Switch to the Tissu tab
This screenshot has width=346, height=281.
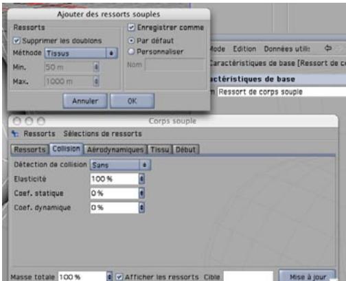coord(160,150)
